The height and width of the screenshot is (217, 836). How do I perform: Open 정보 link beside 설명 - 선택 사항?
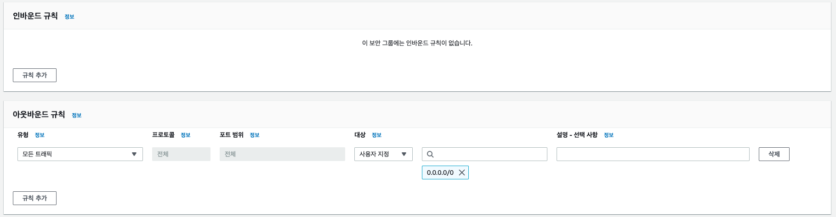pyautogui.click(x=609, y=135)
